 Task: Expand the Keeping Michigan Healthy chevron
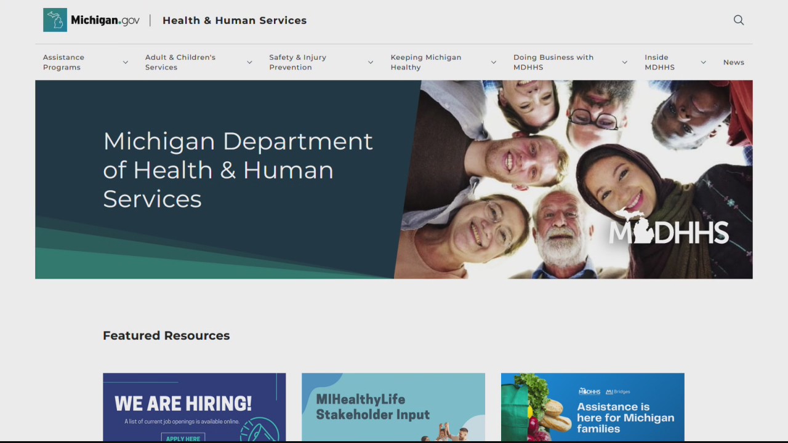coord(494,62)
